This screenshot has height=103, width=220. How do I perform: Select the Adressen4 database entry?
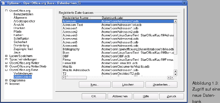click(x=118, y=39)
